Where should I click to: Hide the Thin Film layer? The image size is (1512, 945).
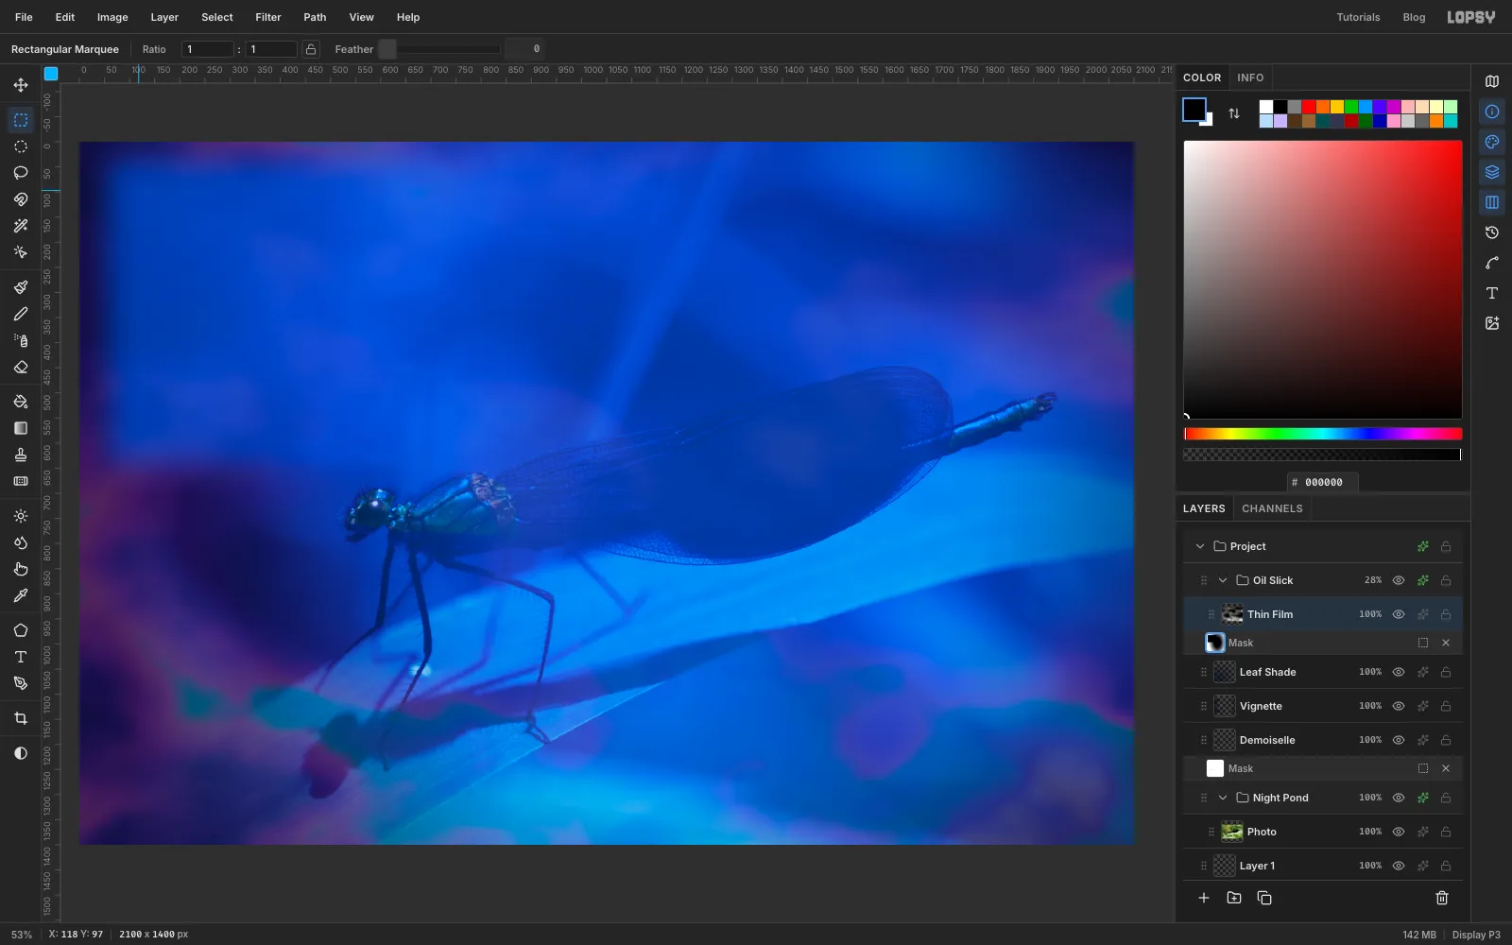1399,614
